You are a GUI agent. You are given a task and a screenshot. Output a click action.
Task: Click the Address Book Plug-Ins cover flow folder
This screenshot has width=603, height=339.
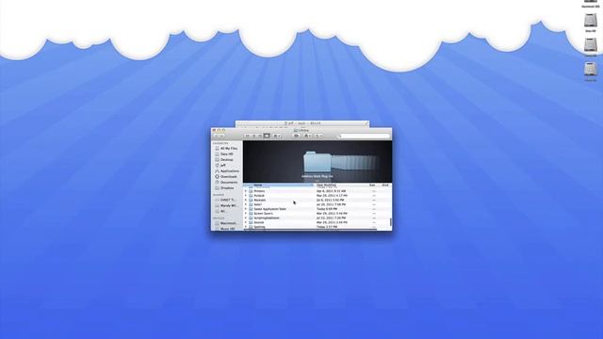pos(318,162)
